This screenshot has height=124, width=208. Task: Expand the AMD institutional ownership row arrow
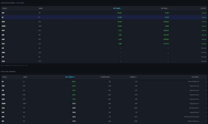coord(206,99)
